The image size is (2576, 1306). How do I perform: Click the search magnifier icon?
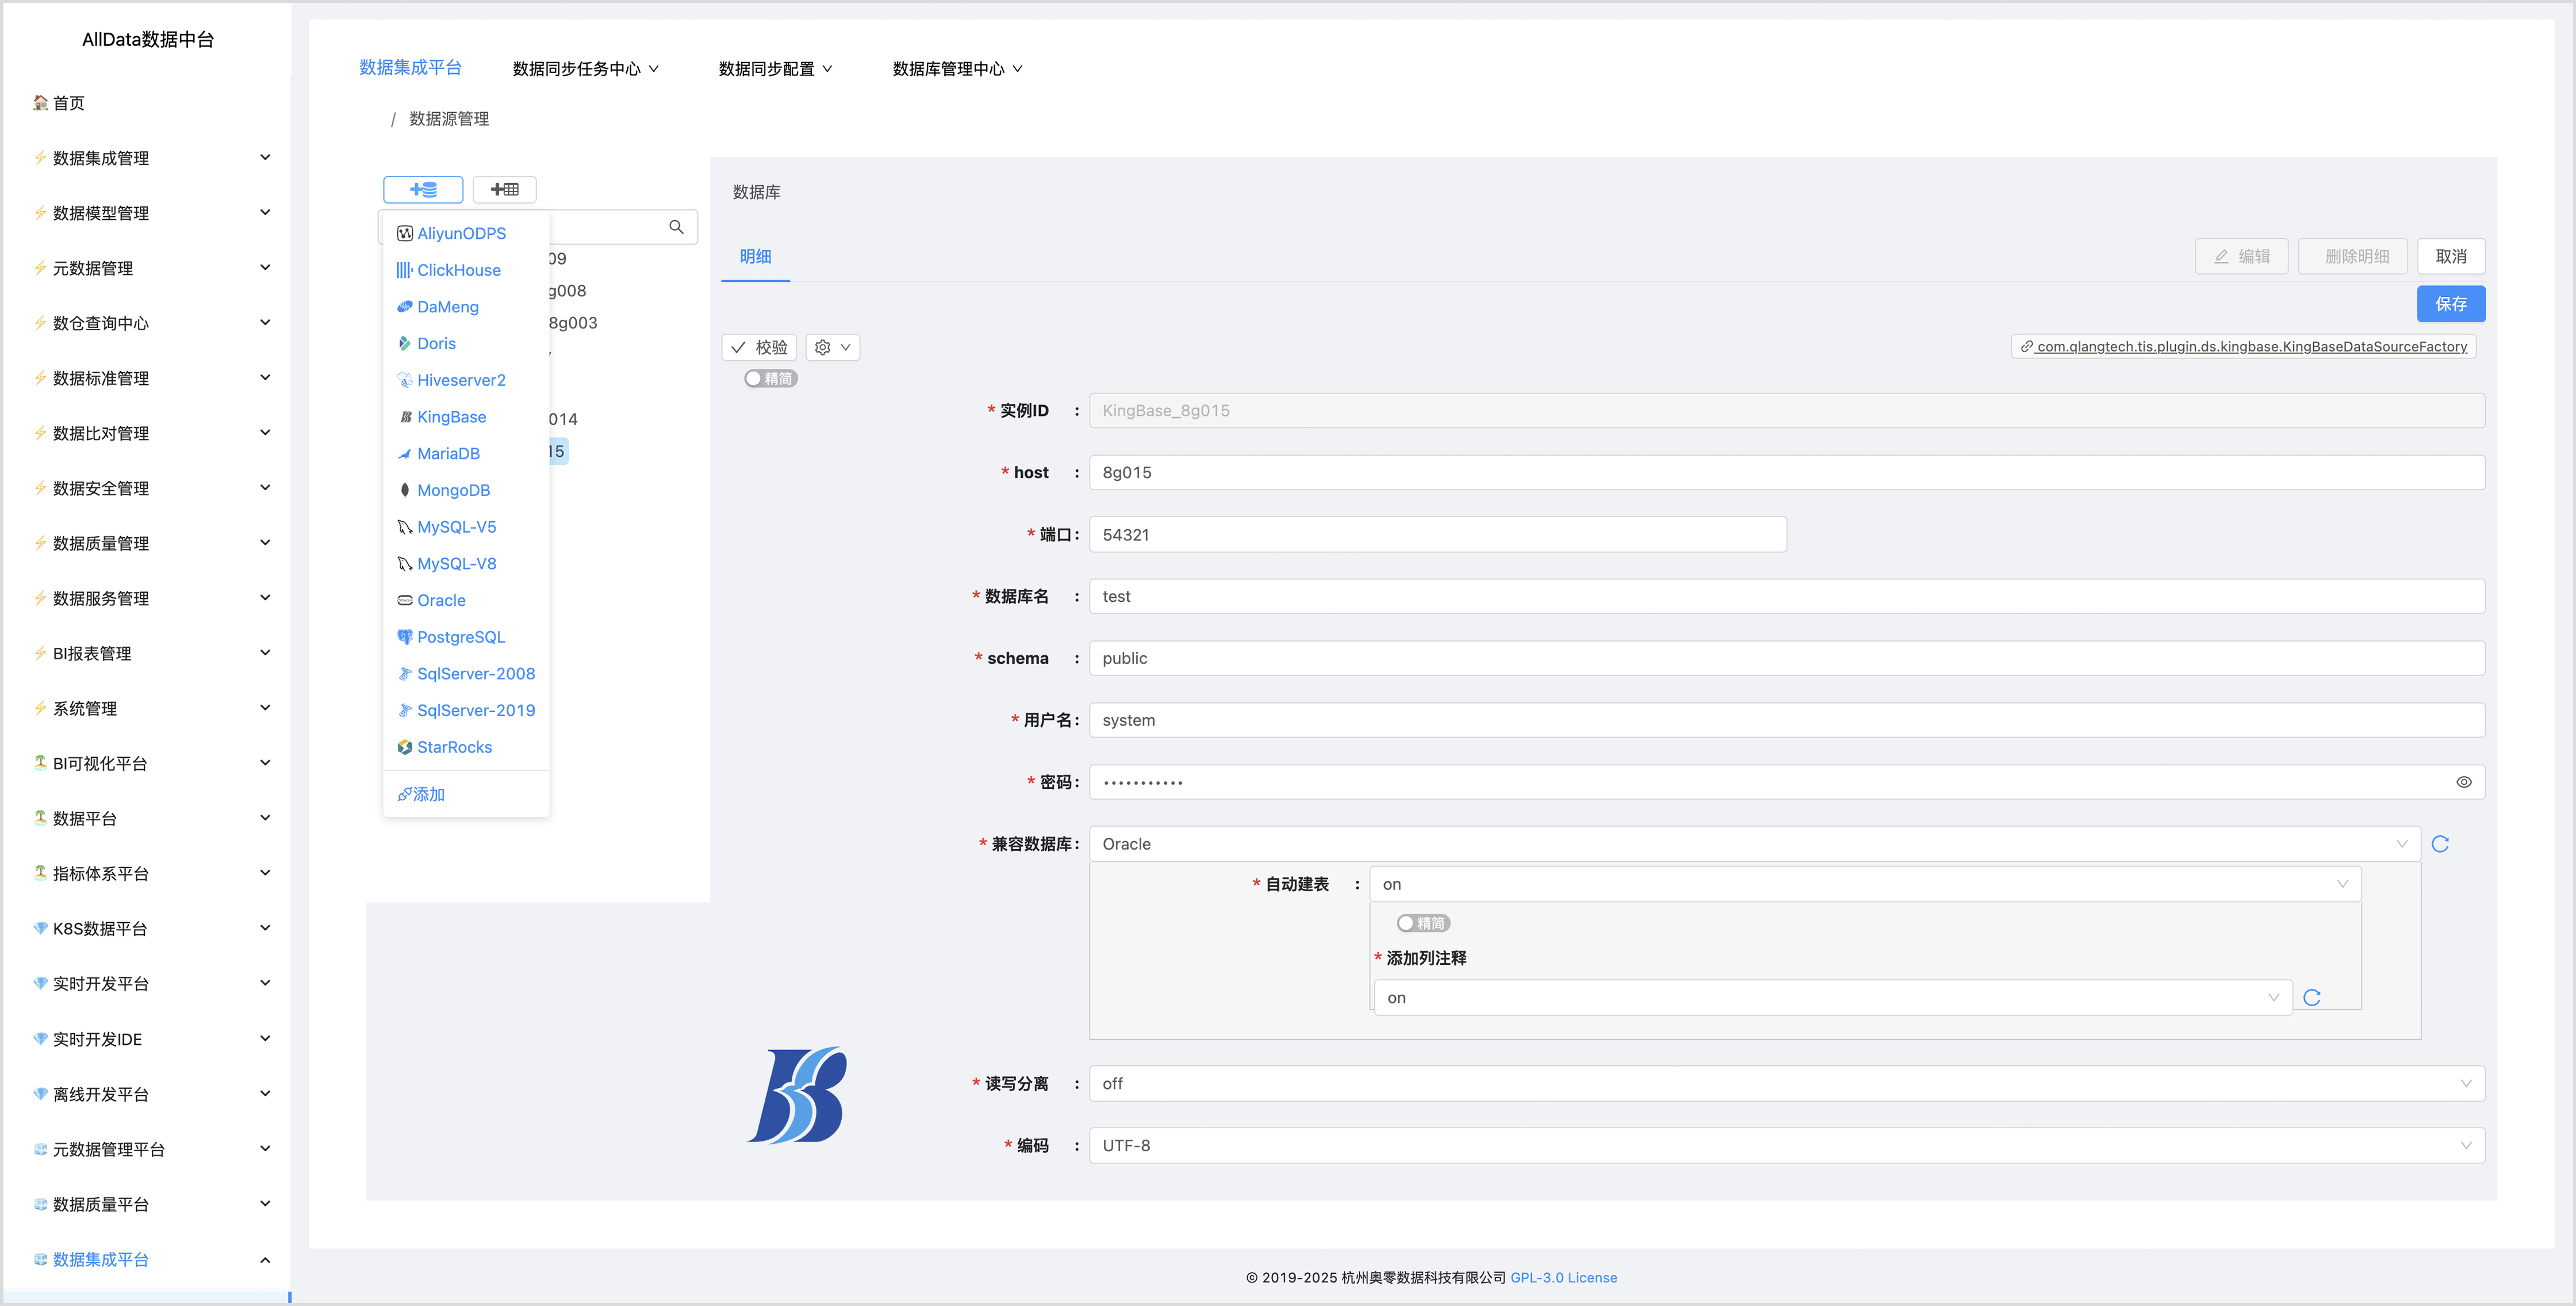676,227
